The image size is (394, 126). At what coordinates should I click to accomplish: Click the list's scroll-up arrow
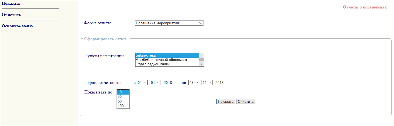point(202,55)
